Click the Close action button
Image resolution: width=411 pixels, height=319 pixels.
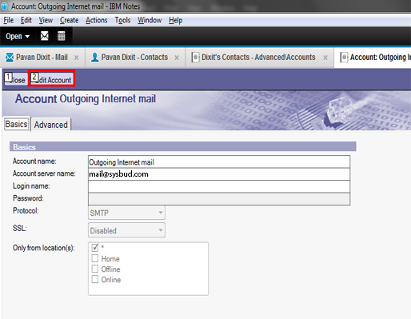pos(16,79)
